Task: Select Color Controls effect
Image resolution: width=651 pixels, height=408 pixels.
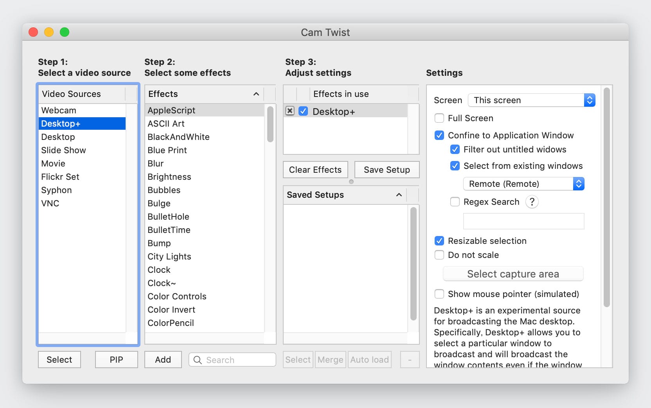Action: click(x=204, y=296)
